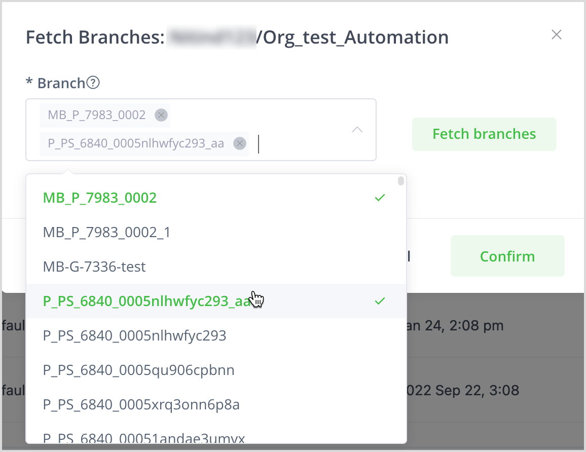This screenshot has width=586, height=452.
Task: Choose branch P_PS_6840_0005nlhwfyc293
Action: tap(134, 335)
